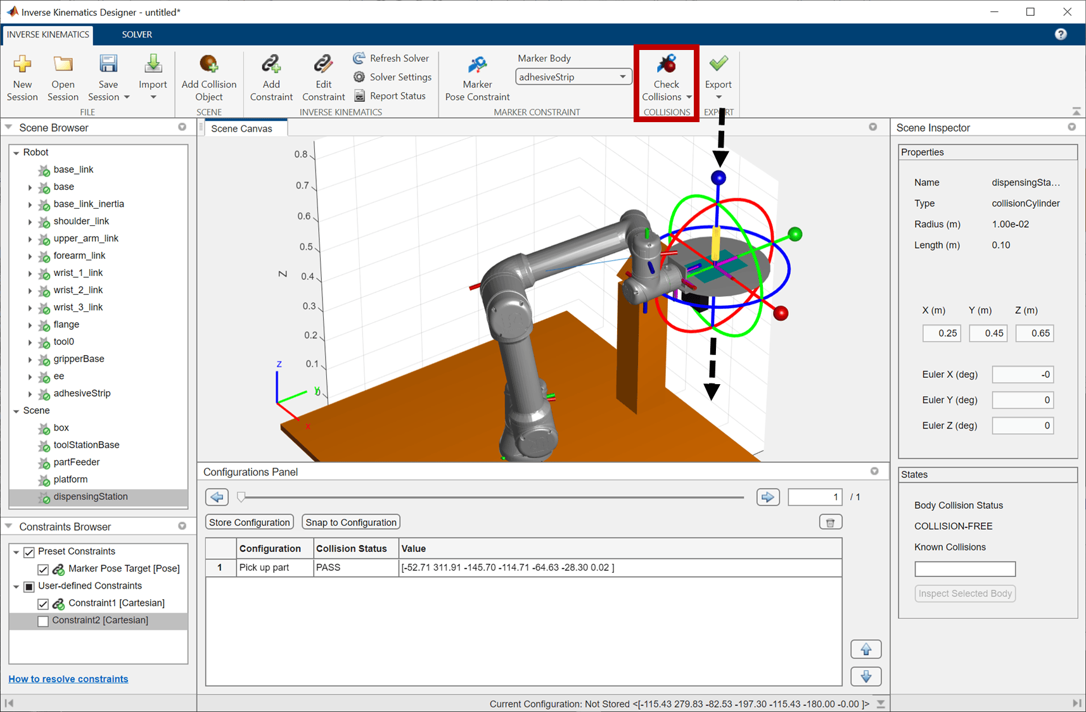Switch to the SOLVER tab
The image size is (1086, 712).
(137, 35)
